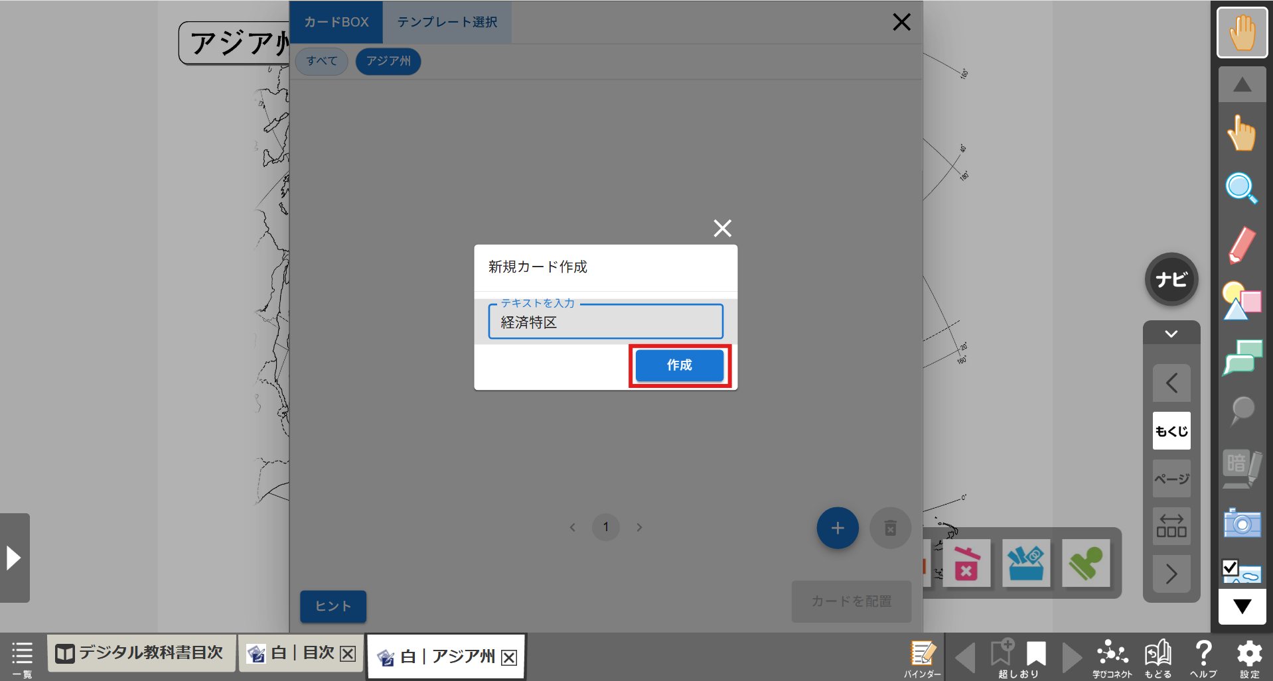The height and width of the screenshot is (681, 1273).
Task: Open the speech bubble comment tool
Action: (1241, 357)
